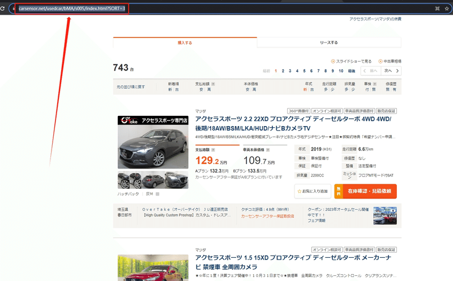Click 車両品質評価書付 tag of second listing
The width and height of the screenshot is (453, 281).
click(x=359, y=250)
